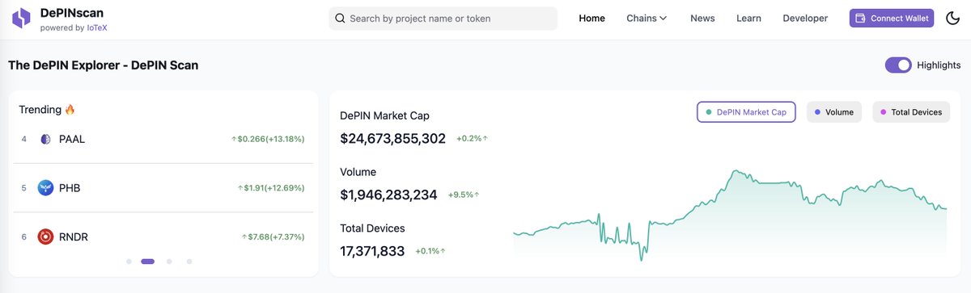
Task: Click the +0.2% market cap change
Action: pos(472,138)
